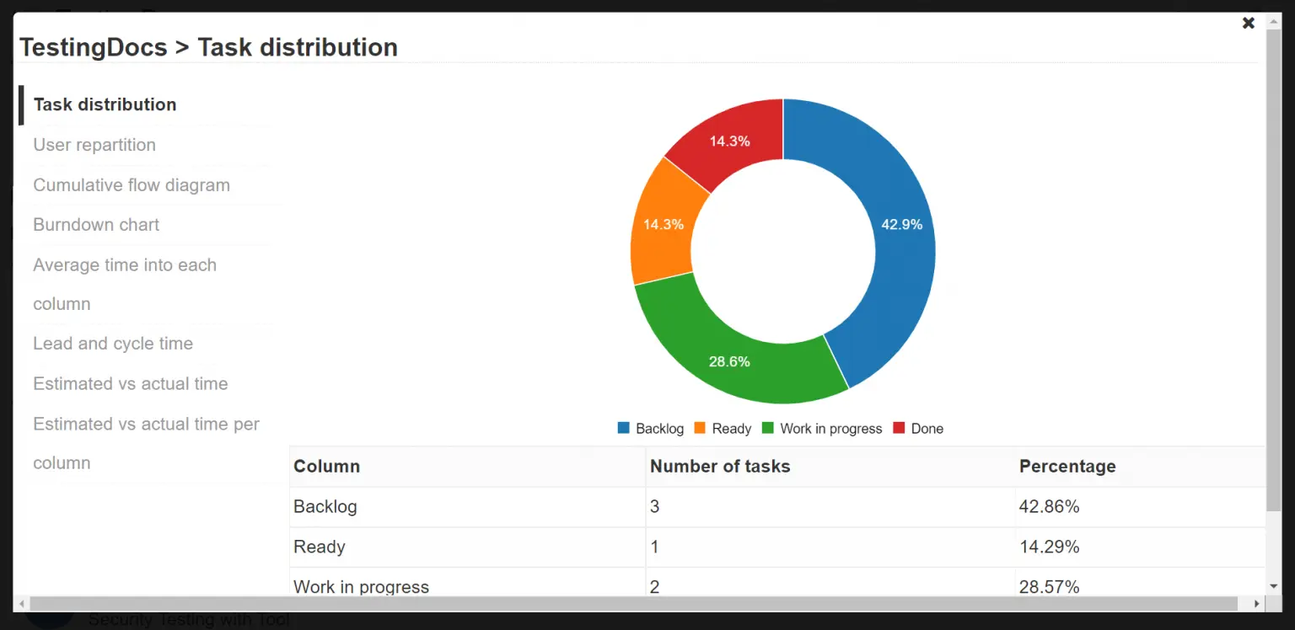Click the 14.29% percentage cell

pyautogui.click(x=1141, y=547)
